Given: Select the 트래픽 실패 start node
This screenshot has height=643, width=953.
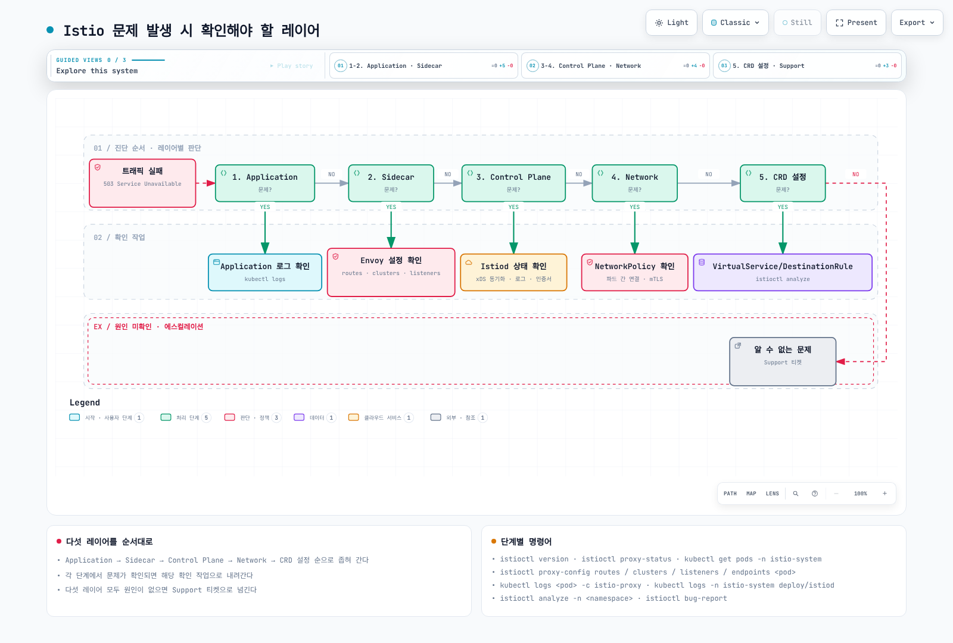Looking at the screenshot, I should [142, 183].
